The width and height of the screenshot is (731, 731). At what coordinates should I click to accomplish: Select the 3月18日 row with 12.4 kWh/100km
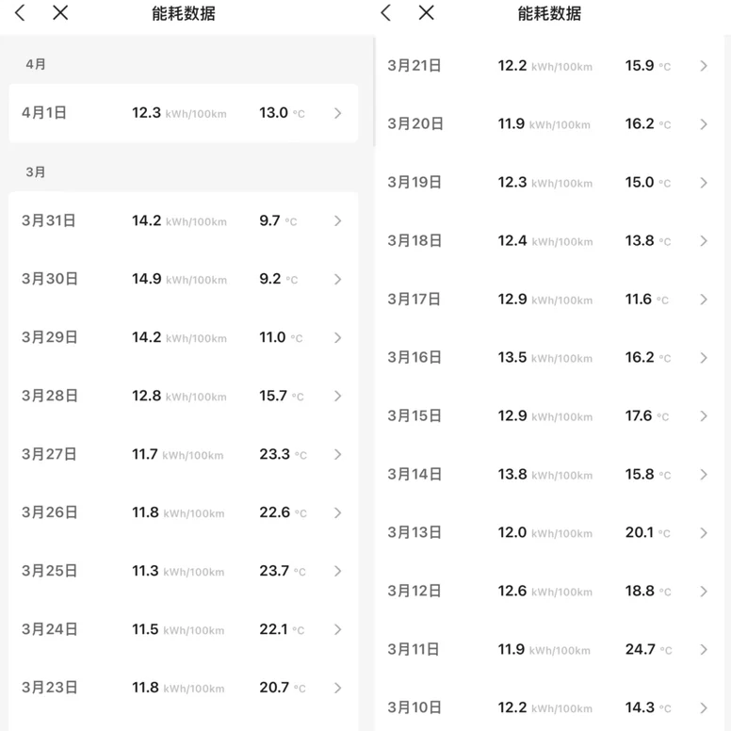pos(550,241)
